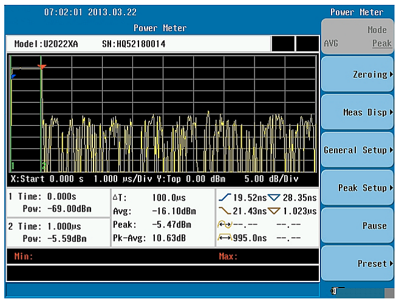Toggle Mode to Peak

tap(381, 44)
